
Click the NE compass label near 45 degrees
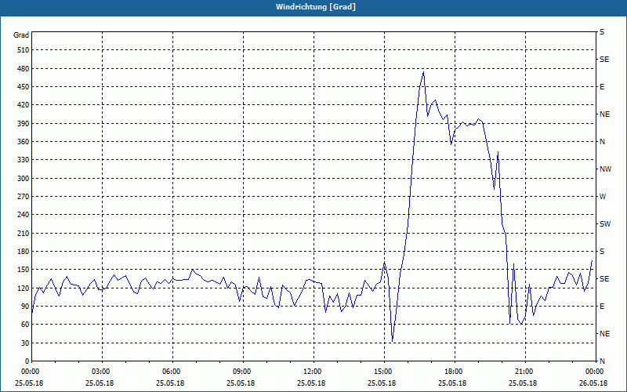[x=604, y=334]
